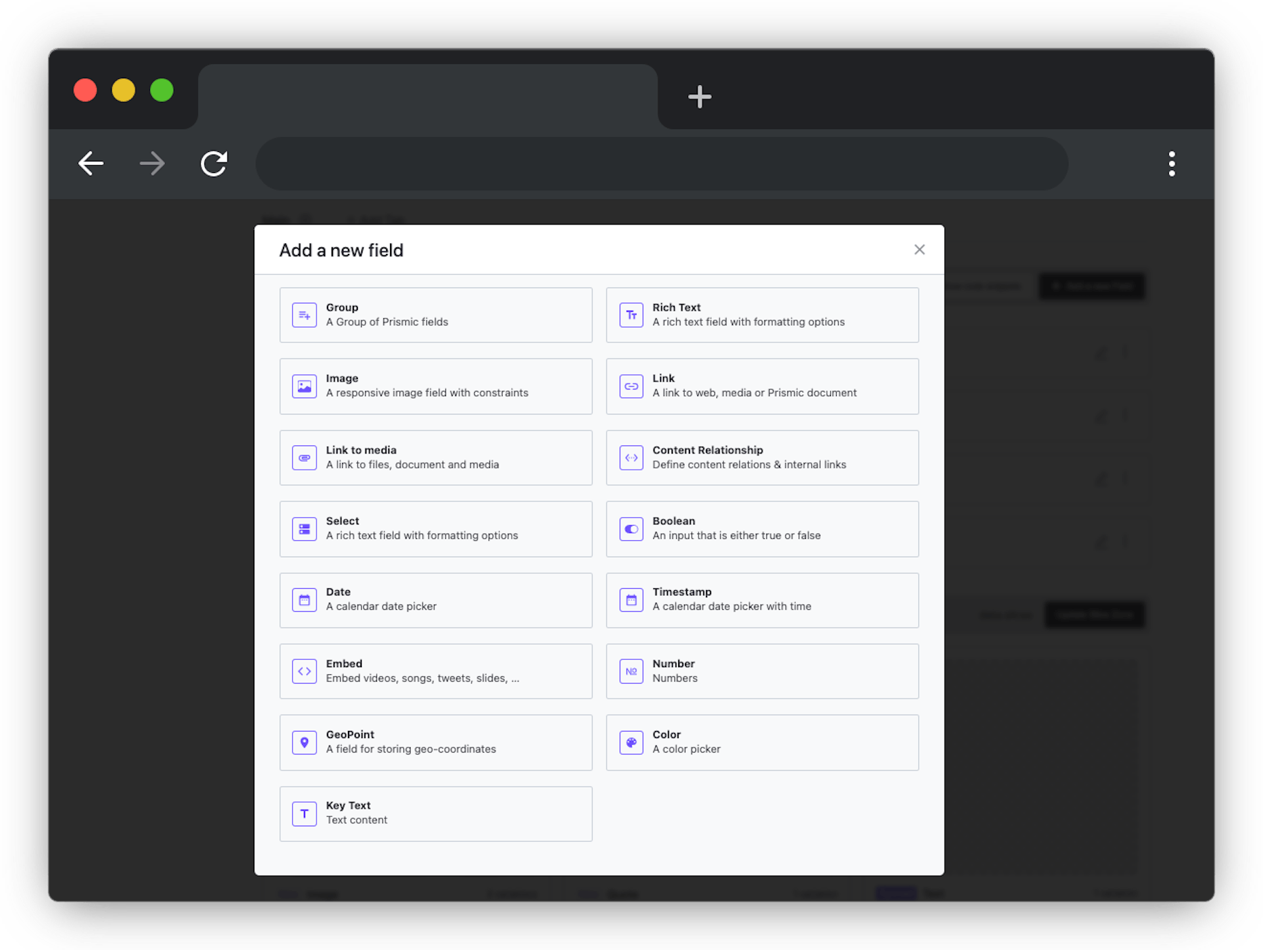The height and width of the screenshot is (950, 1263).
Task: Click the Link chain icon
Action: 631,386
